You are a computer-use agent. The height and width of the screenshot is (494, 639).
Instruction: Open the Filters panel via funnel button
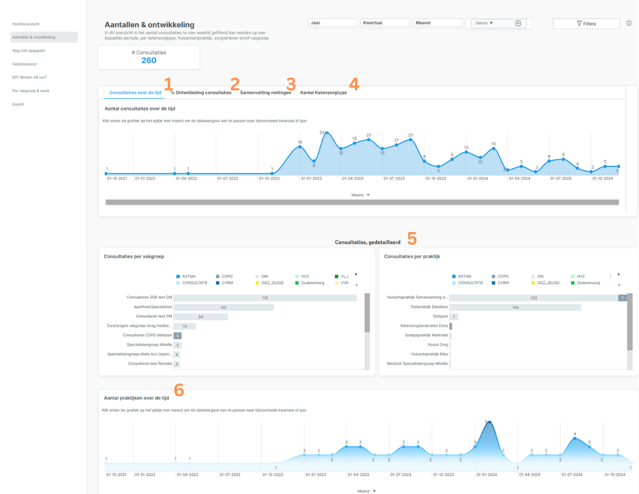pos(586,24)
